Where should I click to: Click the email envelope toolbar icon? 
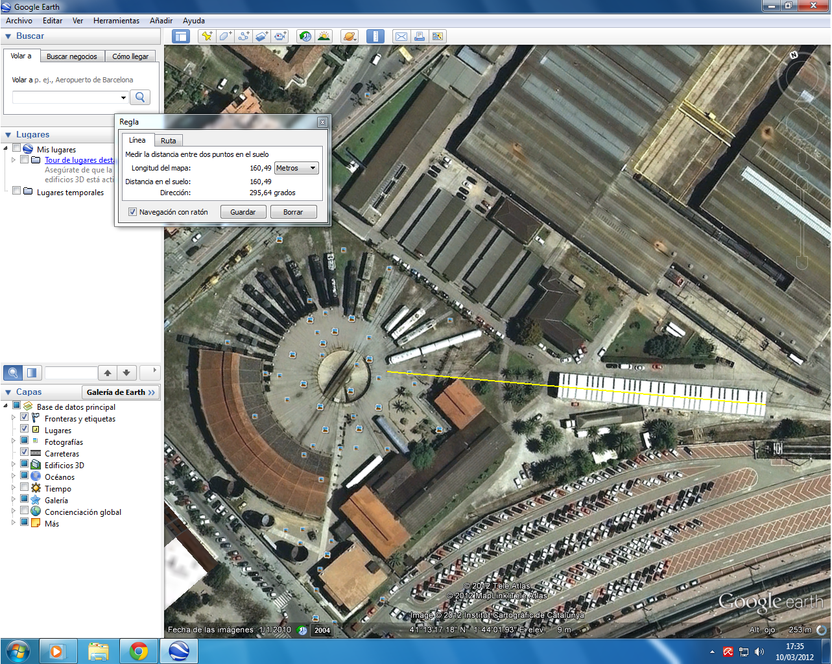coord(401,36)
